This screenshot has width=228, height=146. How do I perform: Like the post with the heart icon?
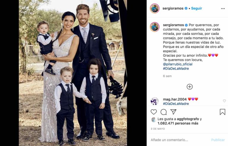pos(153,112)
